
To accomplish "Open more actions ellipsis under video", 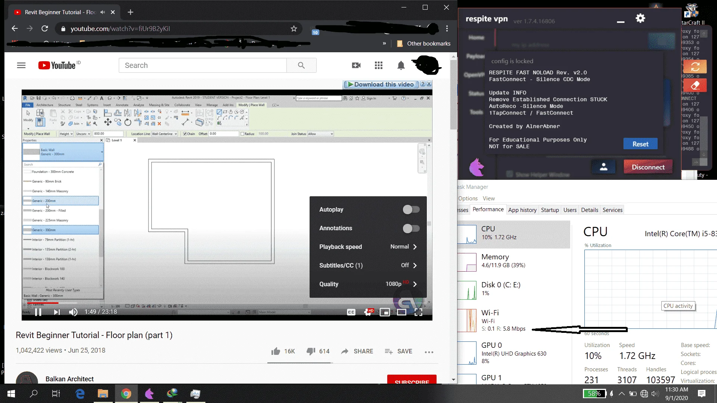I will [x=429, y=352].
